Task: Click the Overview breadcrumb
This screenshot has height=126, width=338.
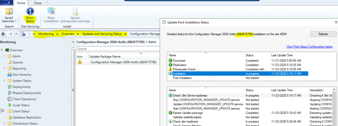Action: coord(68,34)
